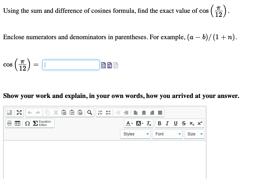Screen dimensions: 272x179
Task: Click the Redo arrow
Action: pos(38,112)
